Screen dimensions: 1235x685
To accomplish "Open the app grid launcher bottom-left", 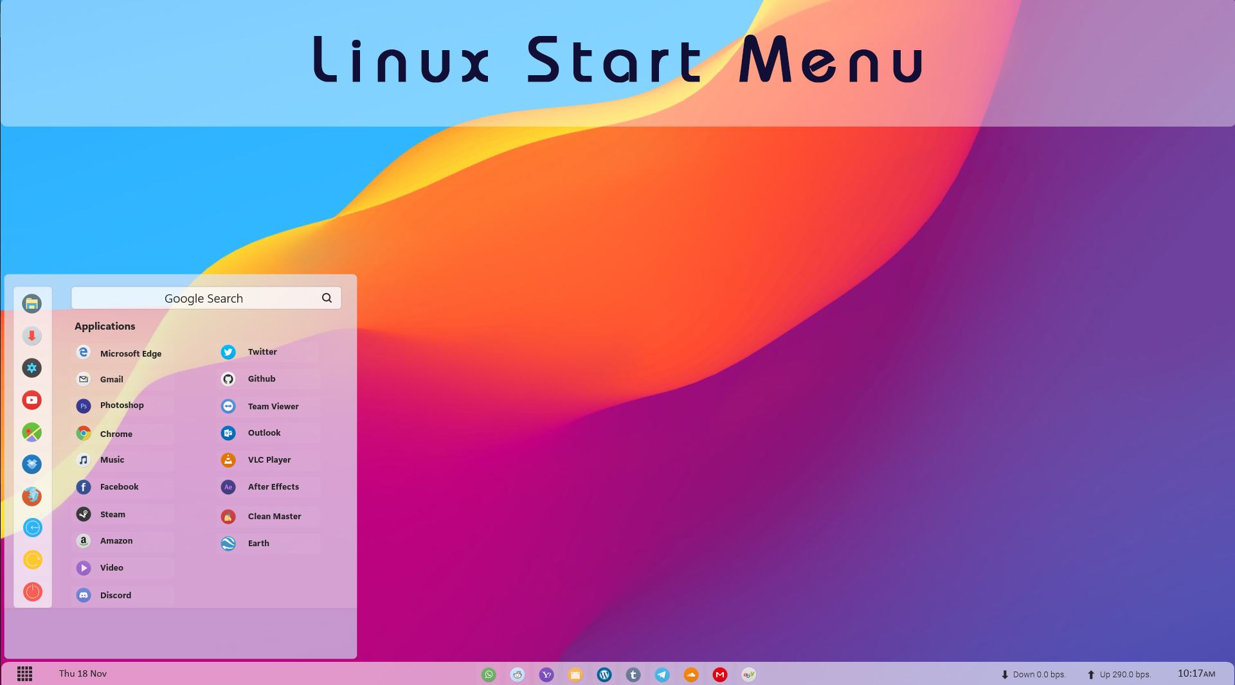I will [x=24, y=673].
